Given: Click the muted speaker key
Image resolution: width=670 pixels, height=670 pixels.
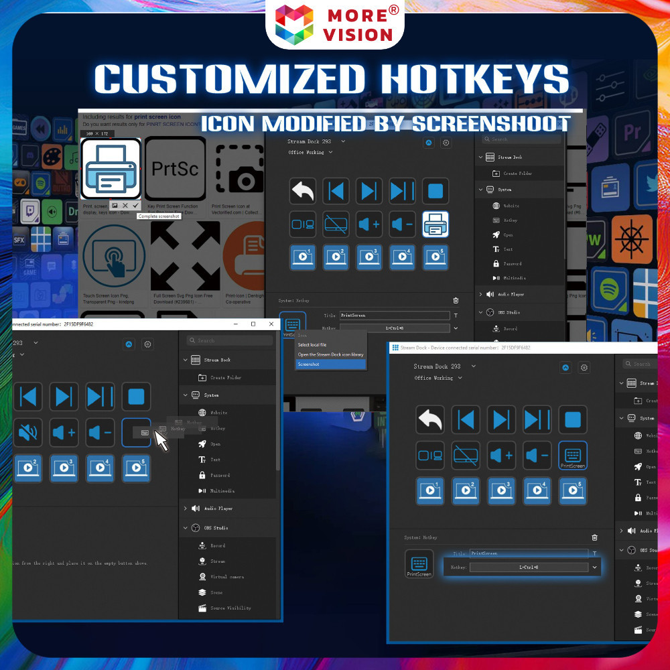Looking at the screenshot, I should point(27,432).
